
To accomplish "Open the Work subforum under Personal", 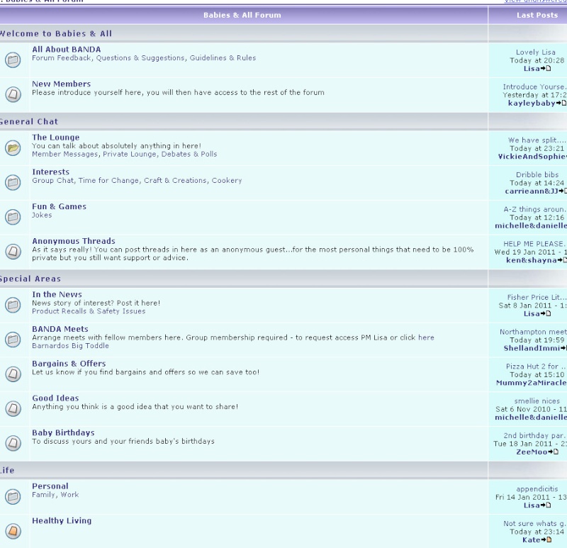I will [x=69, y=494].
